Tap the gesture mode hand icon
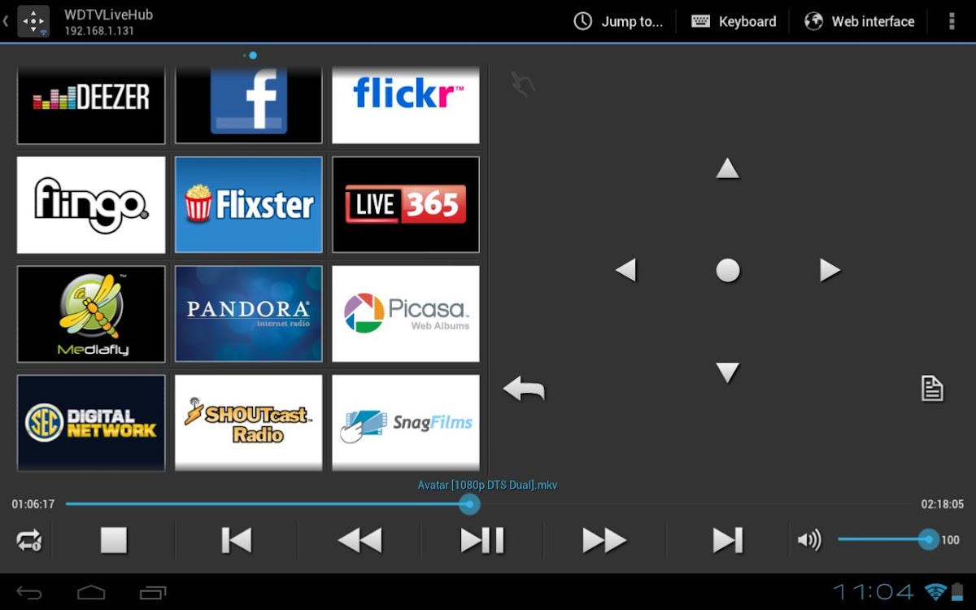976x610 pixels. 522,84
